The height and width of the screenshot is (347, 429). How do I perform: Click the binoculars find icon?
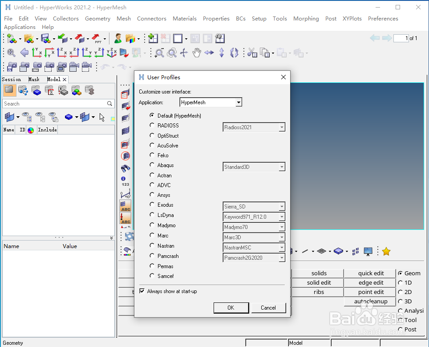[x=125, y=168]
